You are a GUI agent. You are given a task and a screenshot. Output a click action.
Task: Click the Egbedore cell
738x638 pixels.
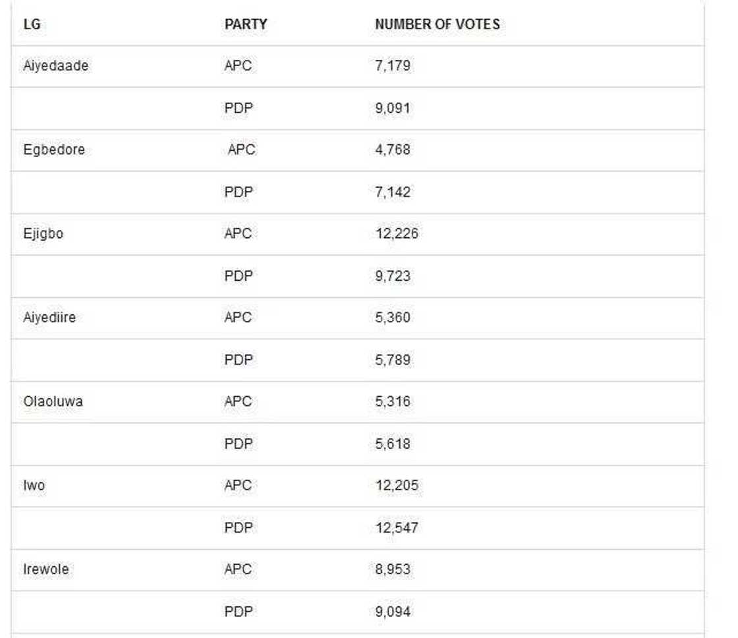click(53, 150)
